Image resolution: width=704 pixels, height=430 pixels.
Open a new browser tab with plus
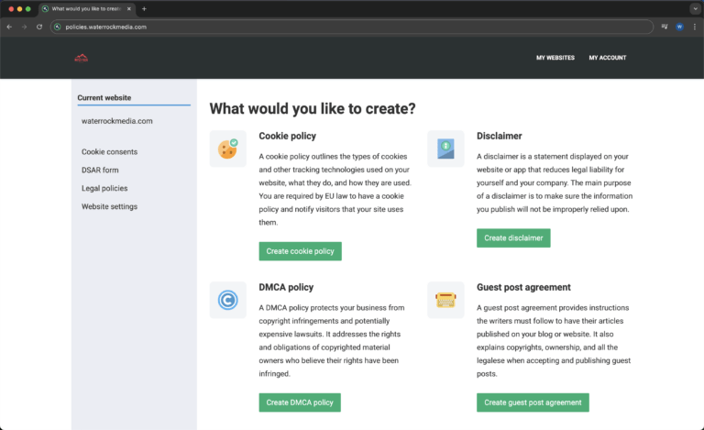point(144,9)
